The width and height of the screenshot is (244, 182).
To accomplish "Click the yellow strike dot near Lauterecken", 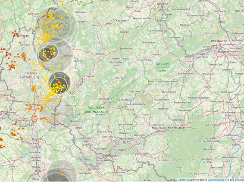I will [159, 94].
